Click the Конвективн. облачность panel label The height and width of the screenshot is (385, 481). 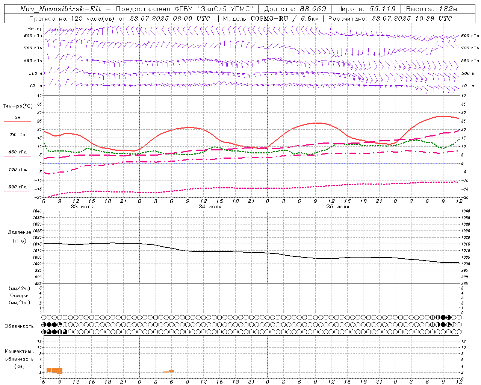tap(19, 355)
